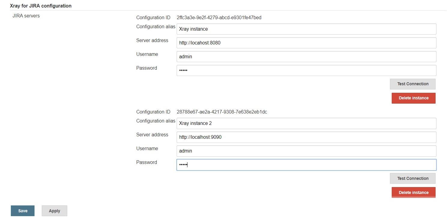The width and height of the screenshot is (447, 218).
Task: Select the Username field of the first instance
Action: coord(306,57)
